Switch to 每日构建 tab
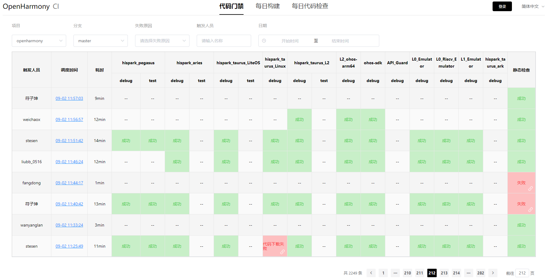 pos(268,6)
